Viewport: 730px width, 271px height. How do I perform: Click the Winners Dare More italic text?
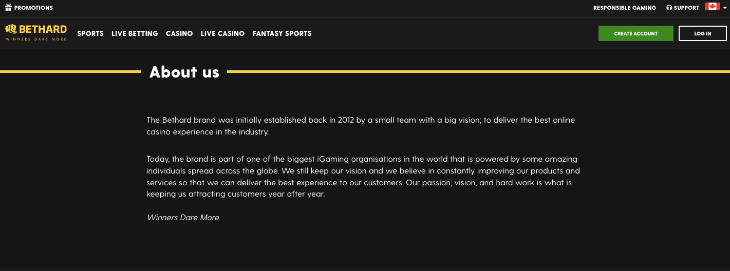pyautogui.click(x=183, y=218)
